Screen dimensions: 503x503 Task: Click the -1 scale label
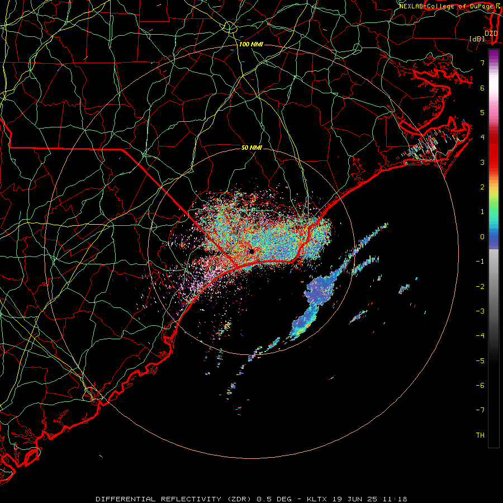[x=480, y=262]
